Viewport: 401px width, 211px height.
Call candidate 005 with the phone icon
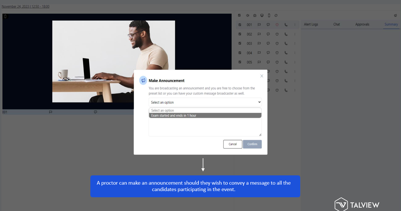coord(286,62)
